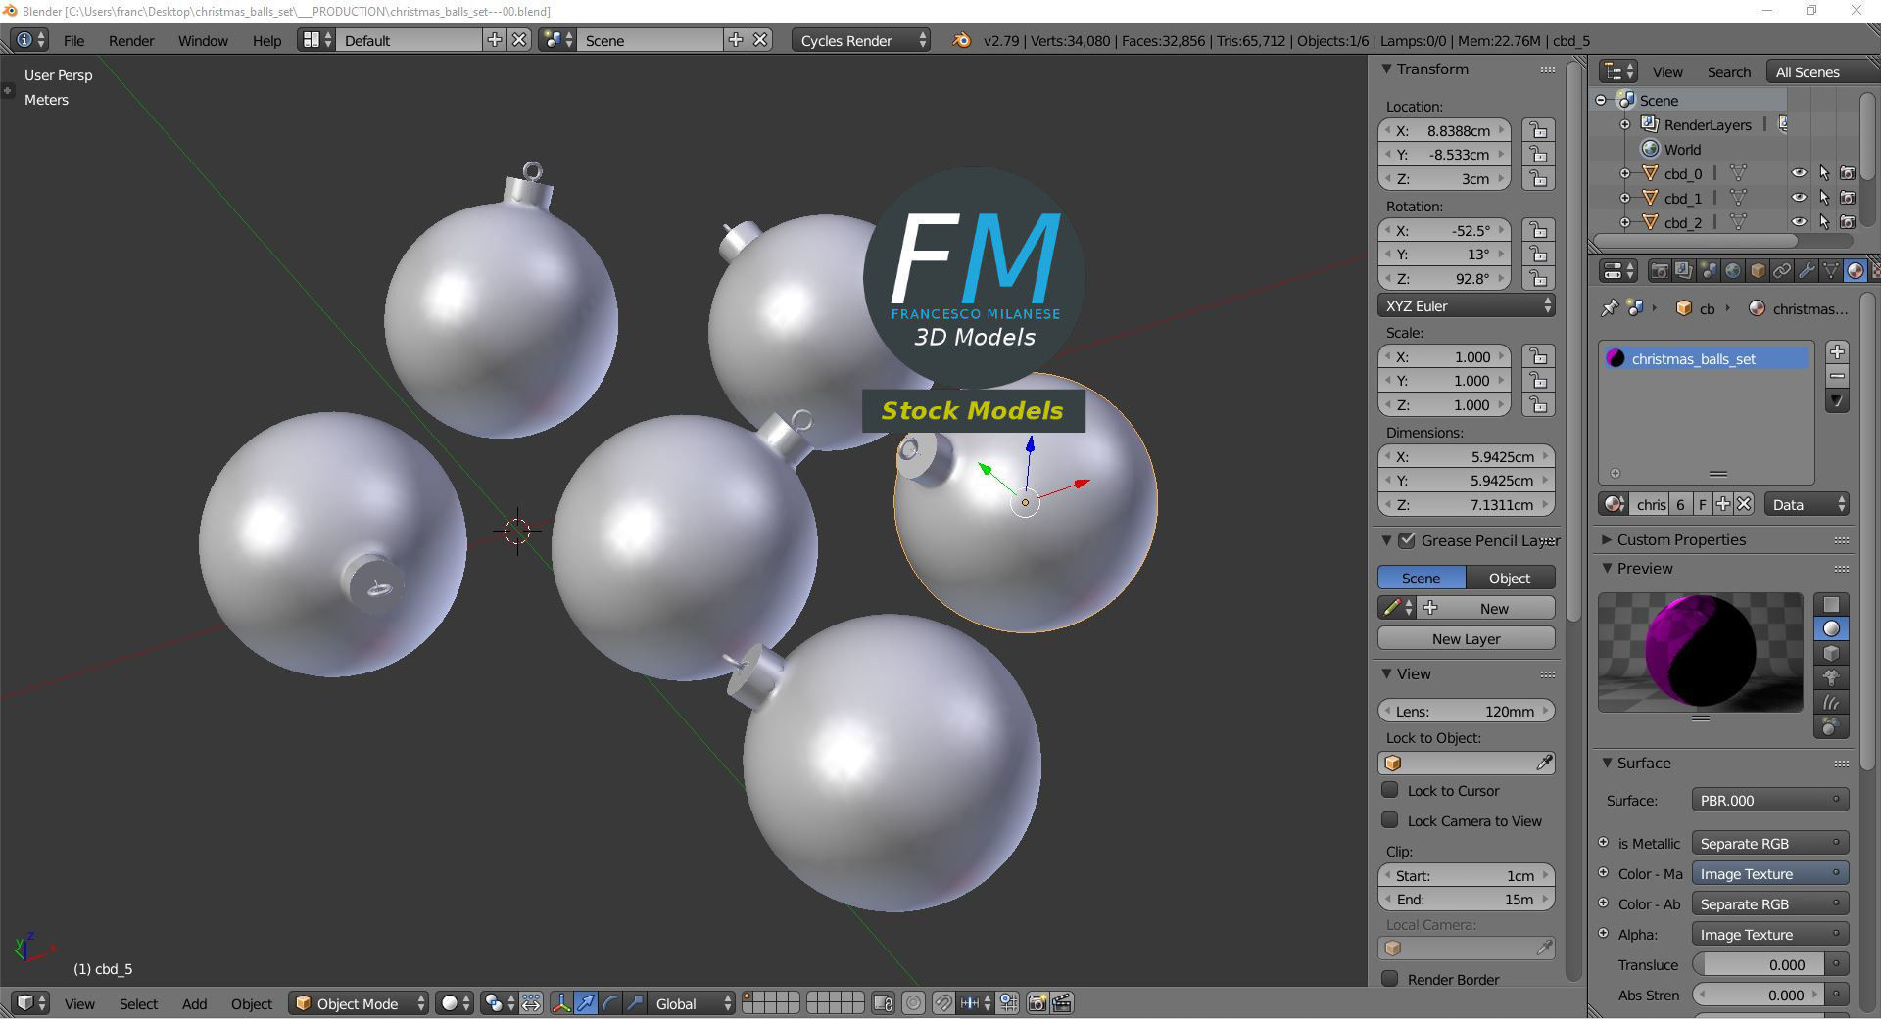The width and height of the screenshot is (1881, 1019).
Task: Click the OpenGL render animation clapper icon
Action: (1062, 1003)
